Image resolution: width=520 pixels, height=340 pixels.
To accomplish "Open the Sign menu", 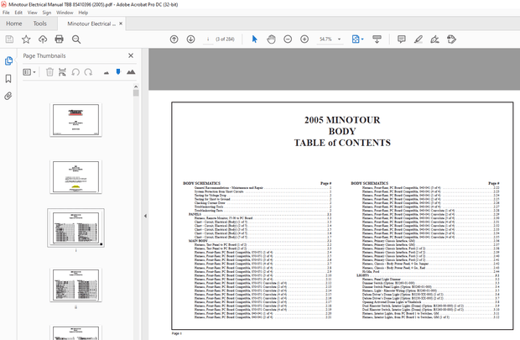I will [47, 13].
